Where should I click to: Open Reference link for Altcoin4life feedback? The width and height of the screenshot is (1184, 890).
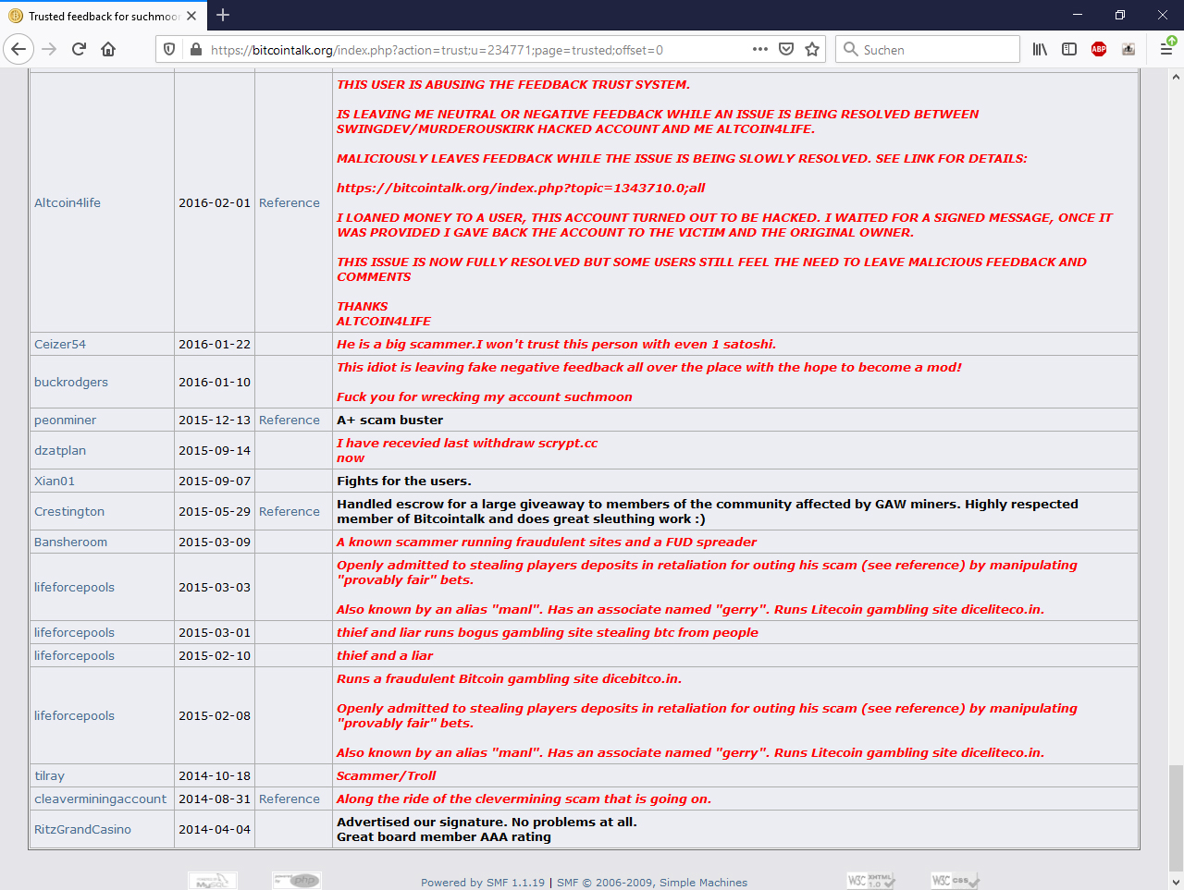point(290,202)
